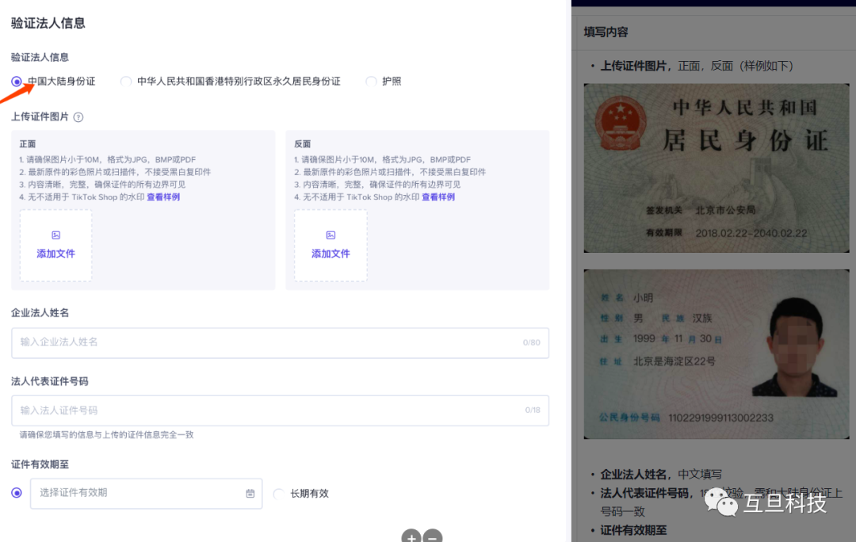Select the 长期有效 radio option
Image resolution: width=856 pixels, height=542 pixels.
(x=278, y=494)
